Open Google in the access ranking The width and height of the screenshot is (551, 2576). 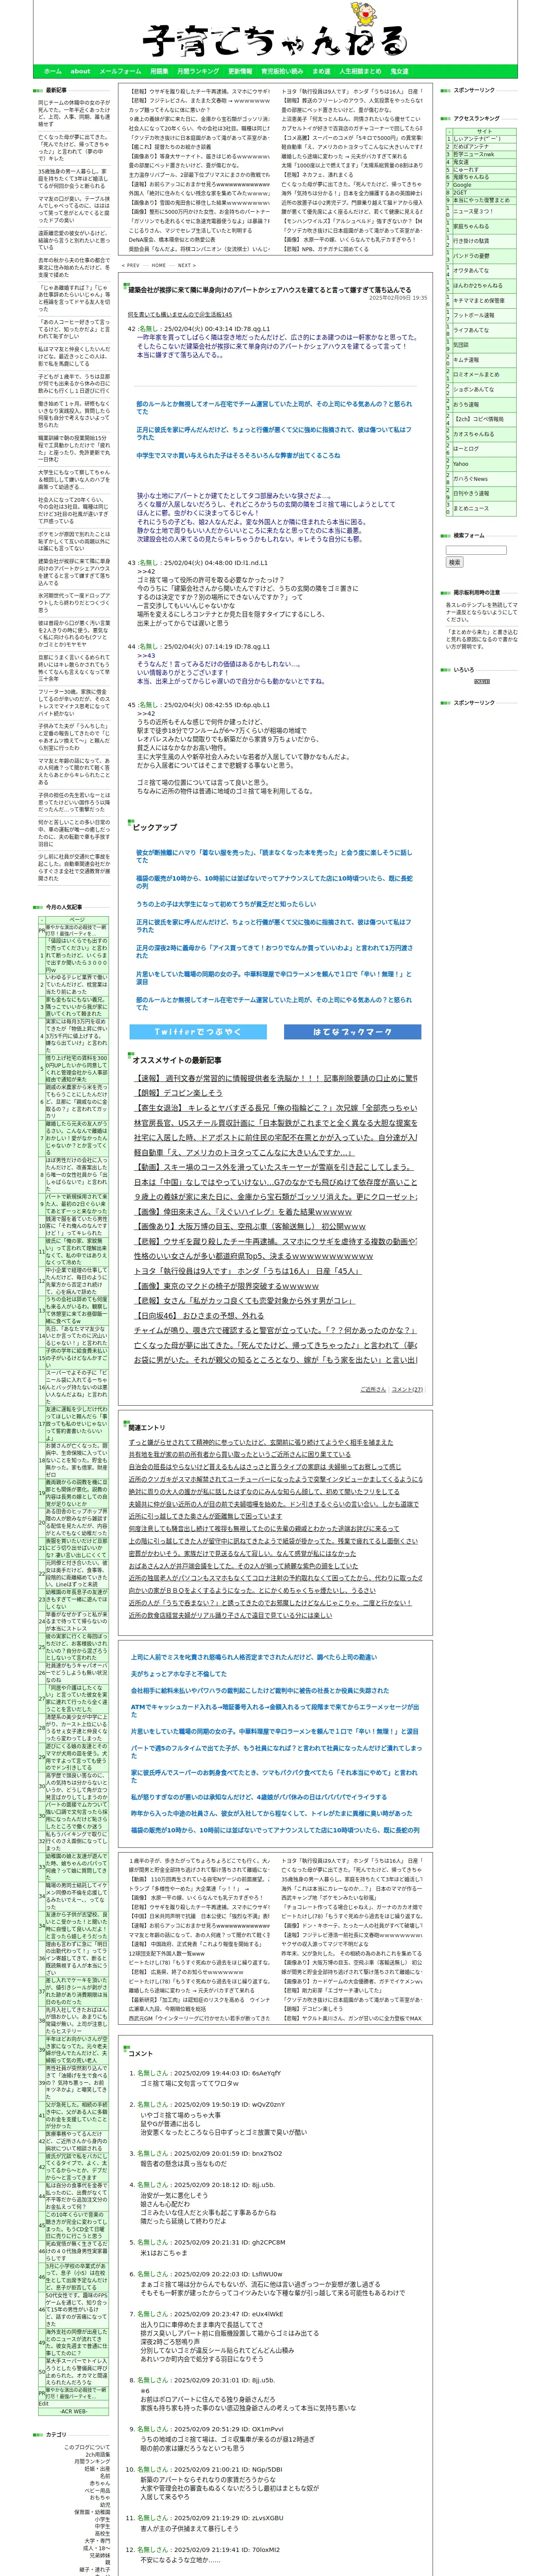[462, 185]
